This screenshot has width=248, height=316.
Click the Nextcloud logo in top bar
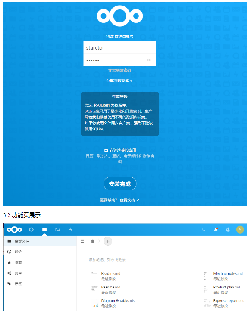pyautogui.click(x=14, y=230)
